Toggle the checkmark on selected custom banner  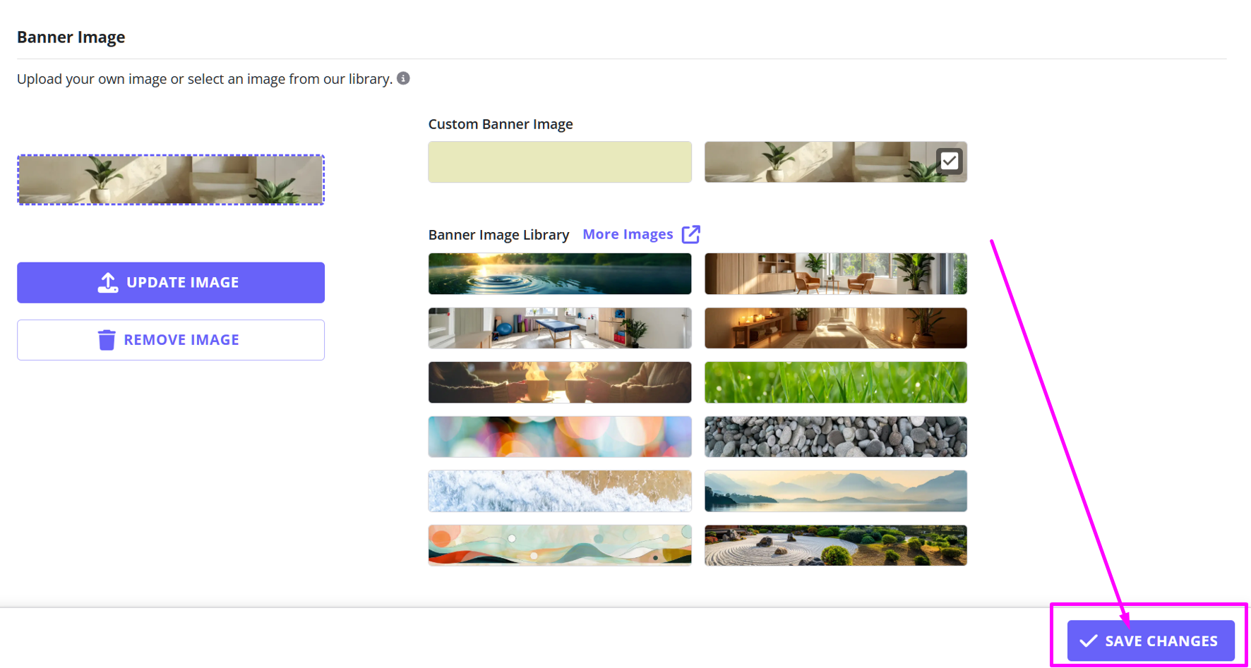[x=950, y=162]
